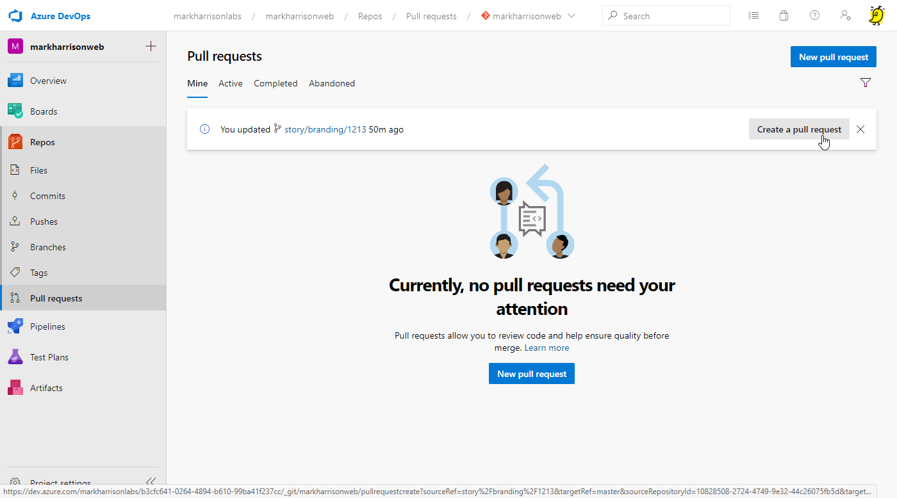Open the Help question mark icon
Image resolution: width=897 pixels, height=498 pixels.
point(814,15)
